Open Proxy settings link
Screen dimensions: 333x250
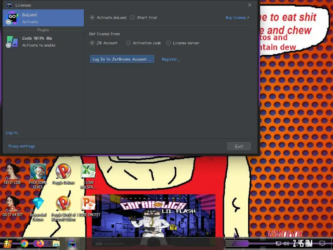coord(21,146)
